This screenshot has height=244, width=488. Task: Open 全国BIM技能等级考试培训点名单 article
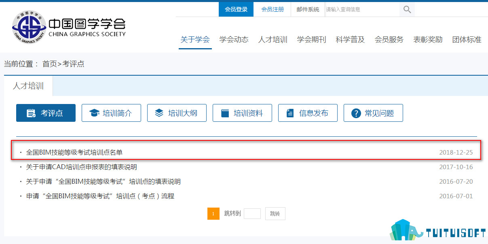[x=74, y=153]
